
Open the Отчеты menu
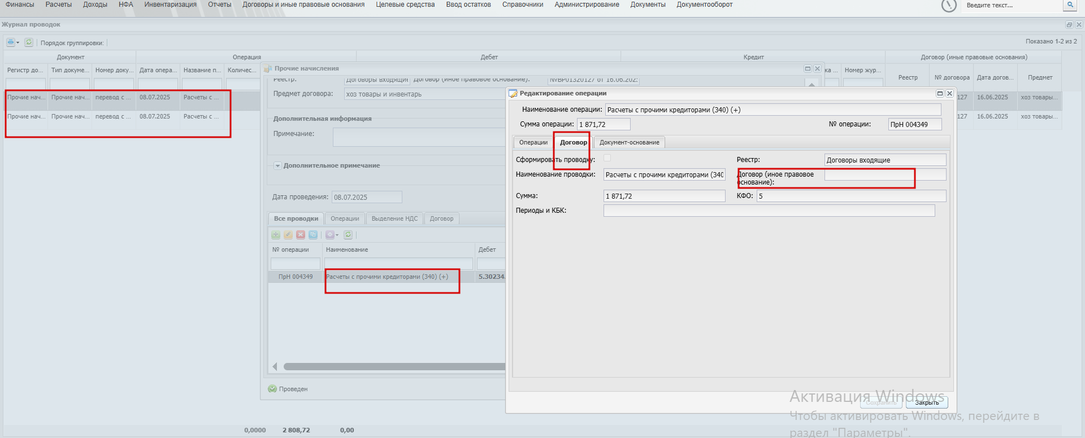point(220,5)
